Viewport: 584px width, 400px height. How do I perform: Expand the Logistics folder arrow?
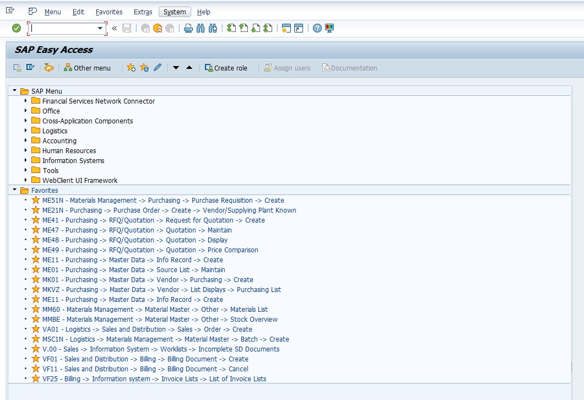tap(25, 131)
